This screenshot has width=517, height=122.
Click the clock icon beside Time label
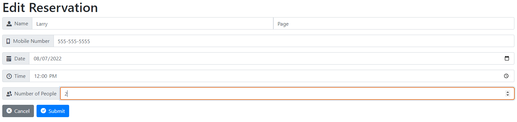click(9, 76)
